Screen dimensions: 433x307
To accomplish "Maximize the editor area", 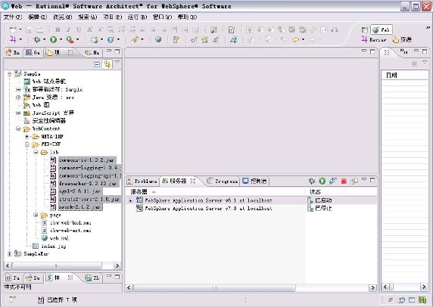I will pyautogui.click(x=372, y=51).
